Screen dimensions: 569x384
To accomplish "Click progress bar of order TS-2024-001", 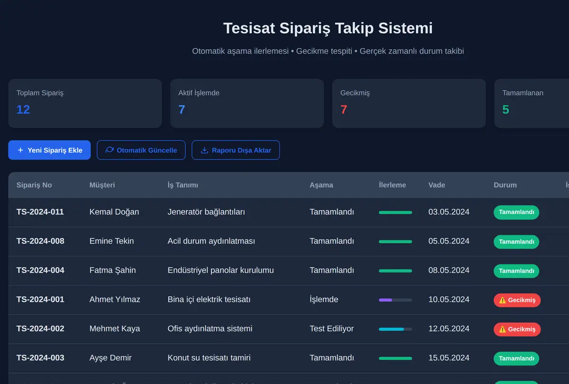I will point(395,300).
